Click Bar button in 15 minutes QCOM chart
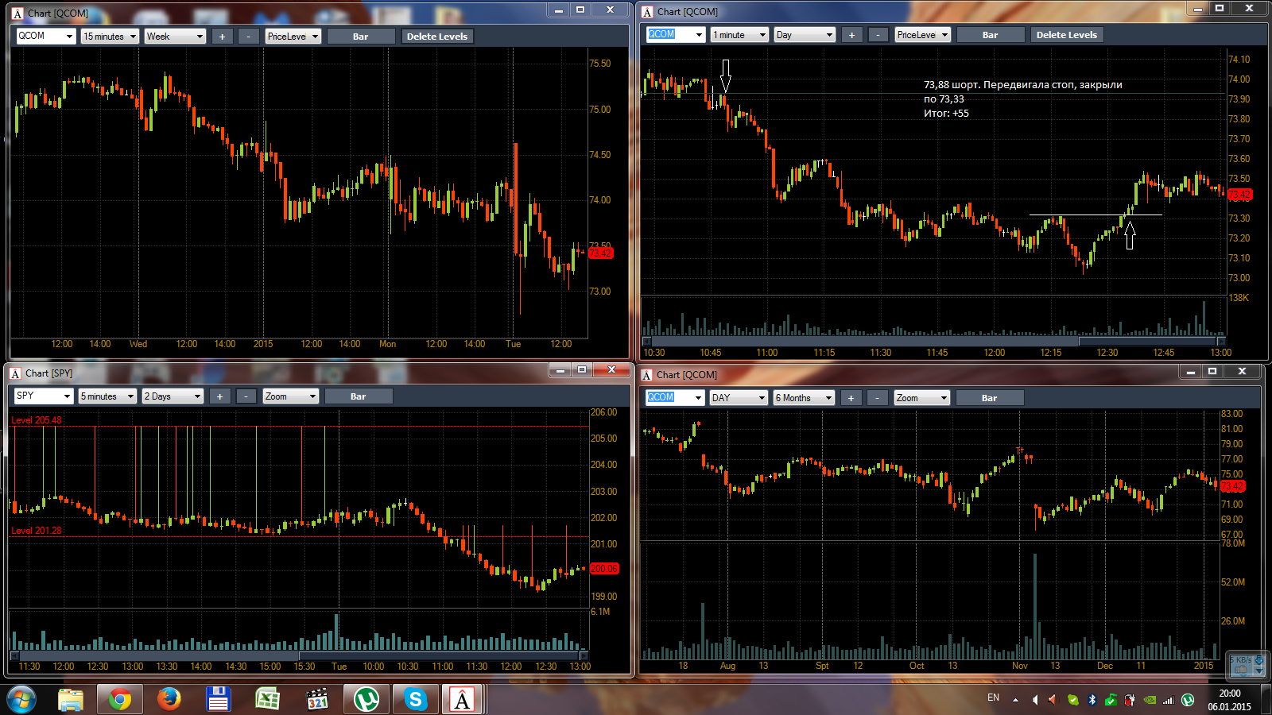Screen dimensions: 1272x715 pyautogui.click(x=360, y=37)
